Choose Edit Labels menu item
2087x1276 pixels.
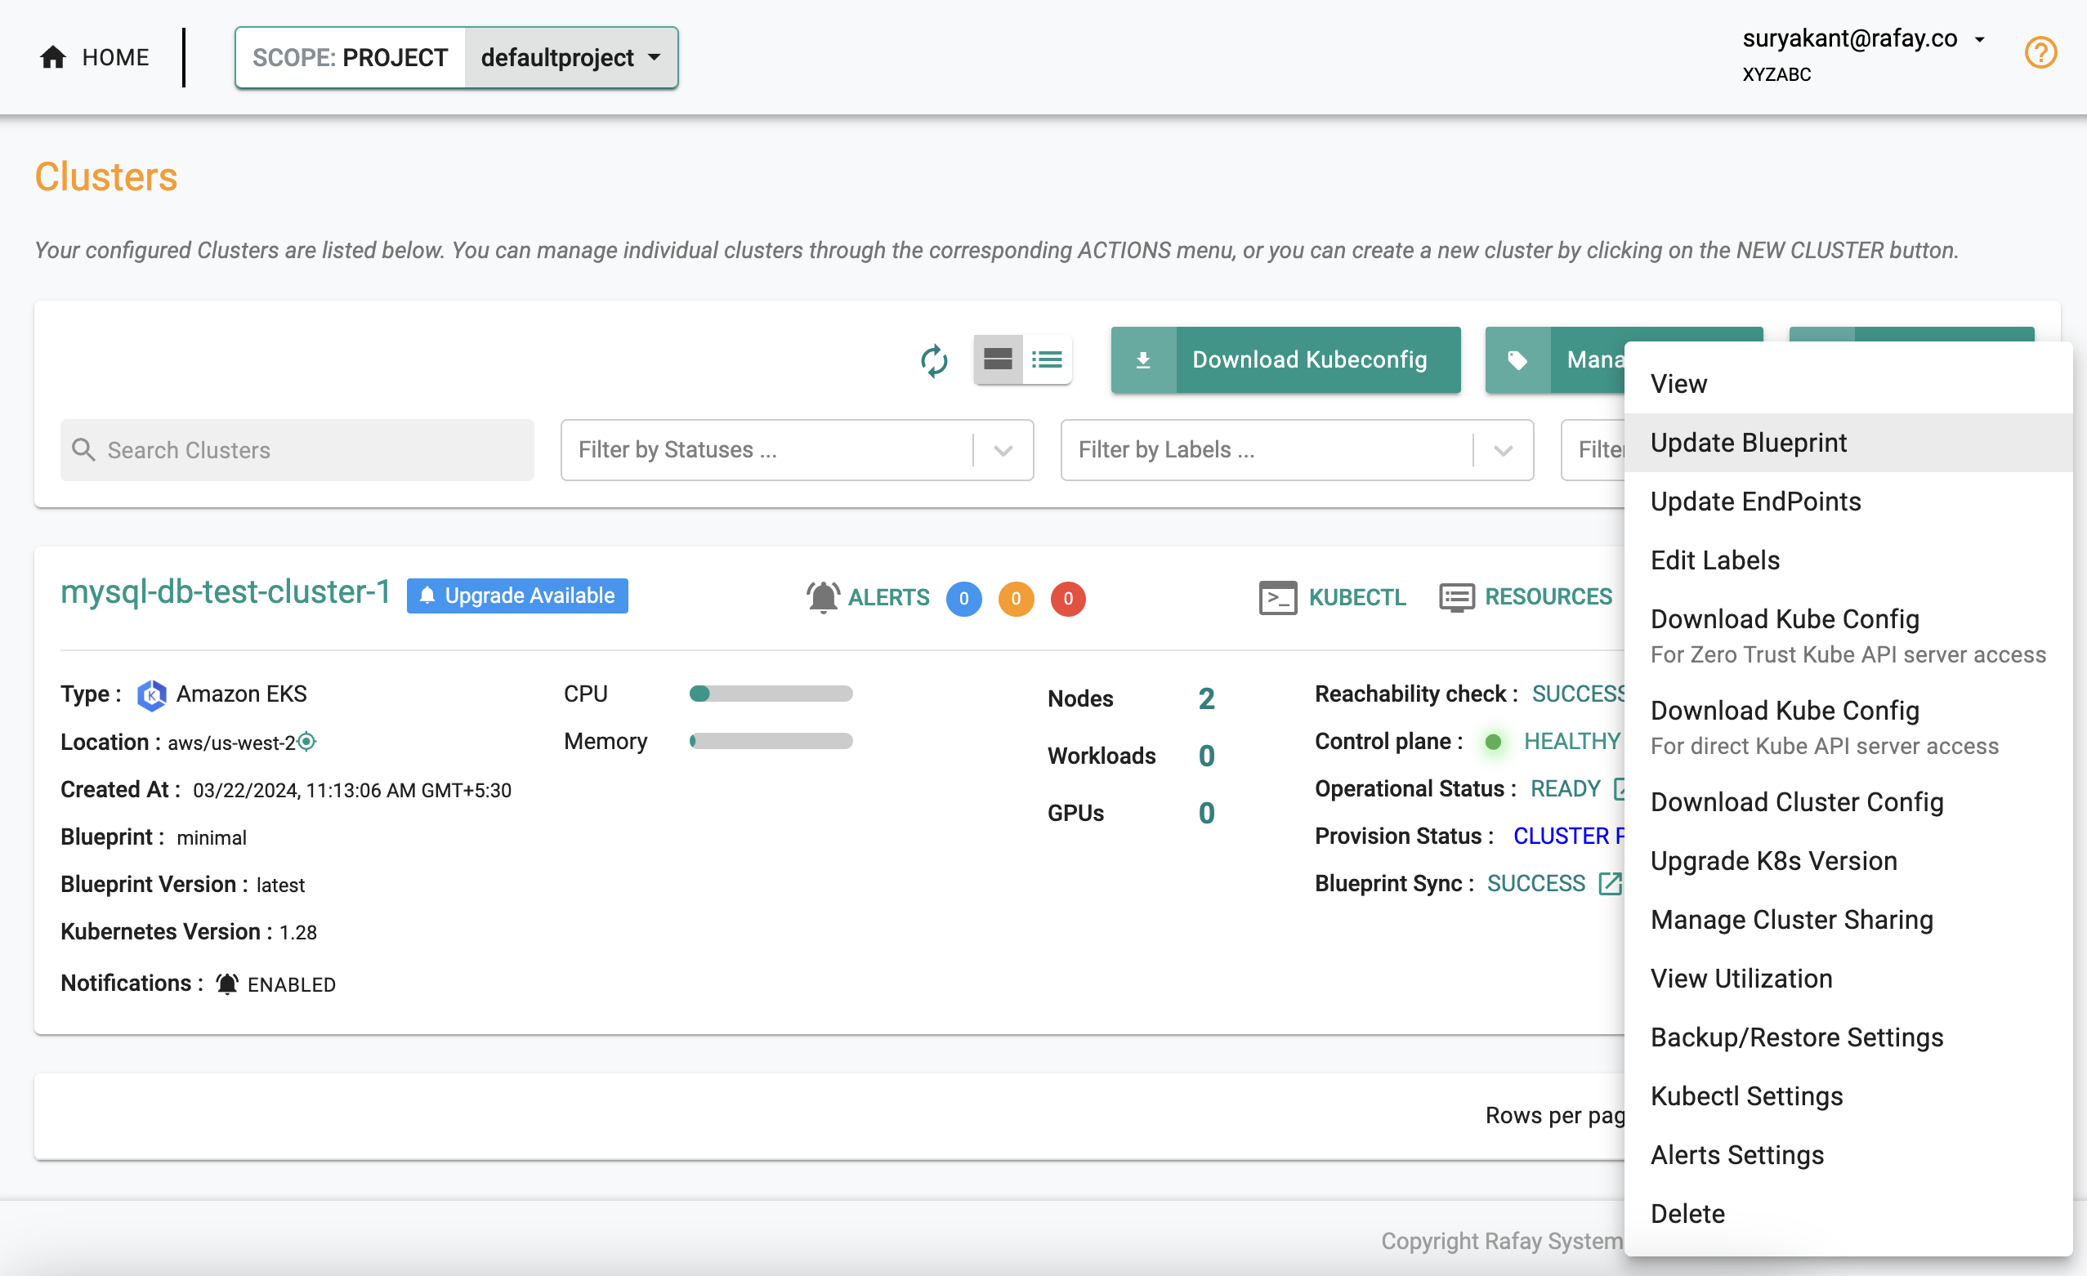tap(1848, 560)
